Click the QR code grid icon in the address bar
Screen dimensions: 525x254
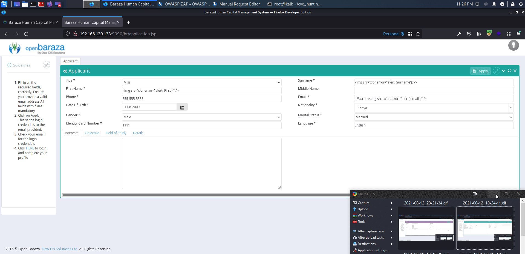(x=410, y=34)
